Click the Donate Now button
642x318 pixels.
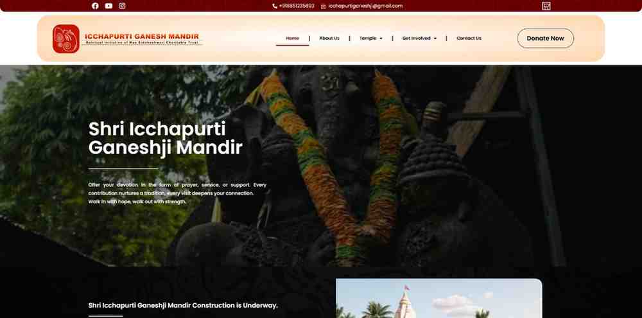[545, 38]
